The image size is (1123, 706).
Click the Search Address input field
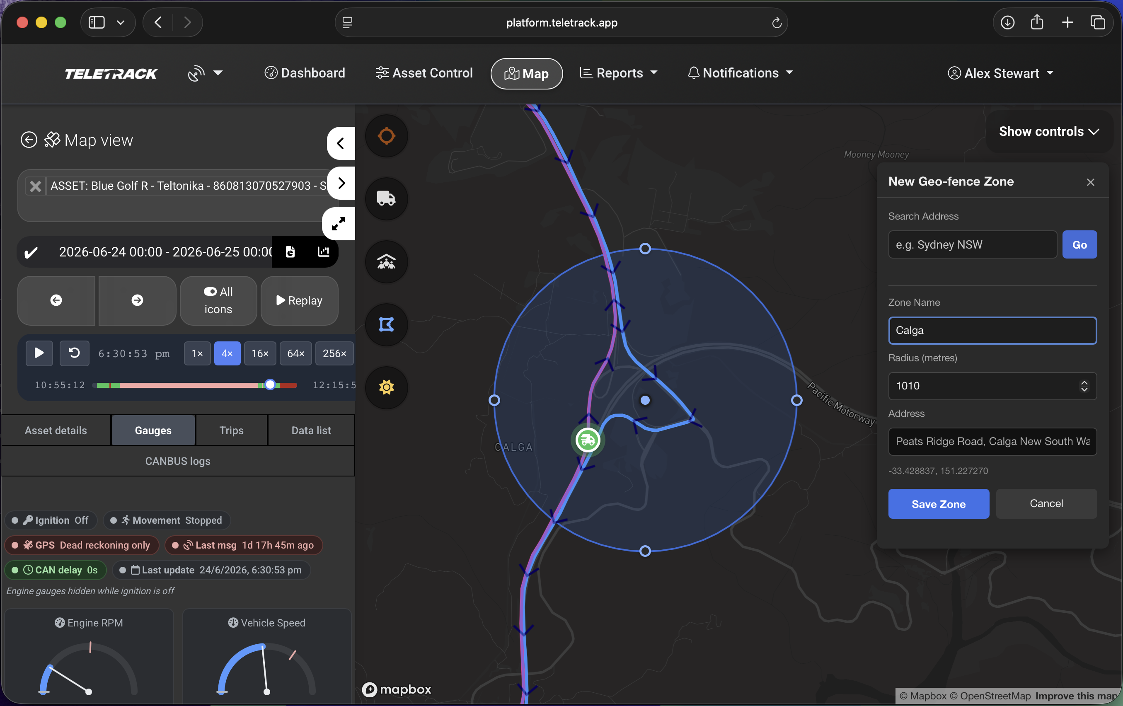[x=972, y=244]
